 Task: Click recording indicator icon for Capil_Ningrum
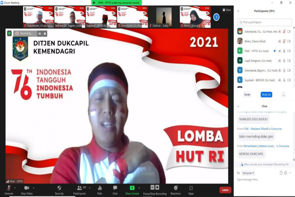[x=280, y=61]
